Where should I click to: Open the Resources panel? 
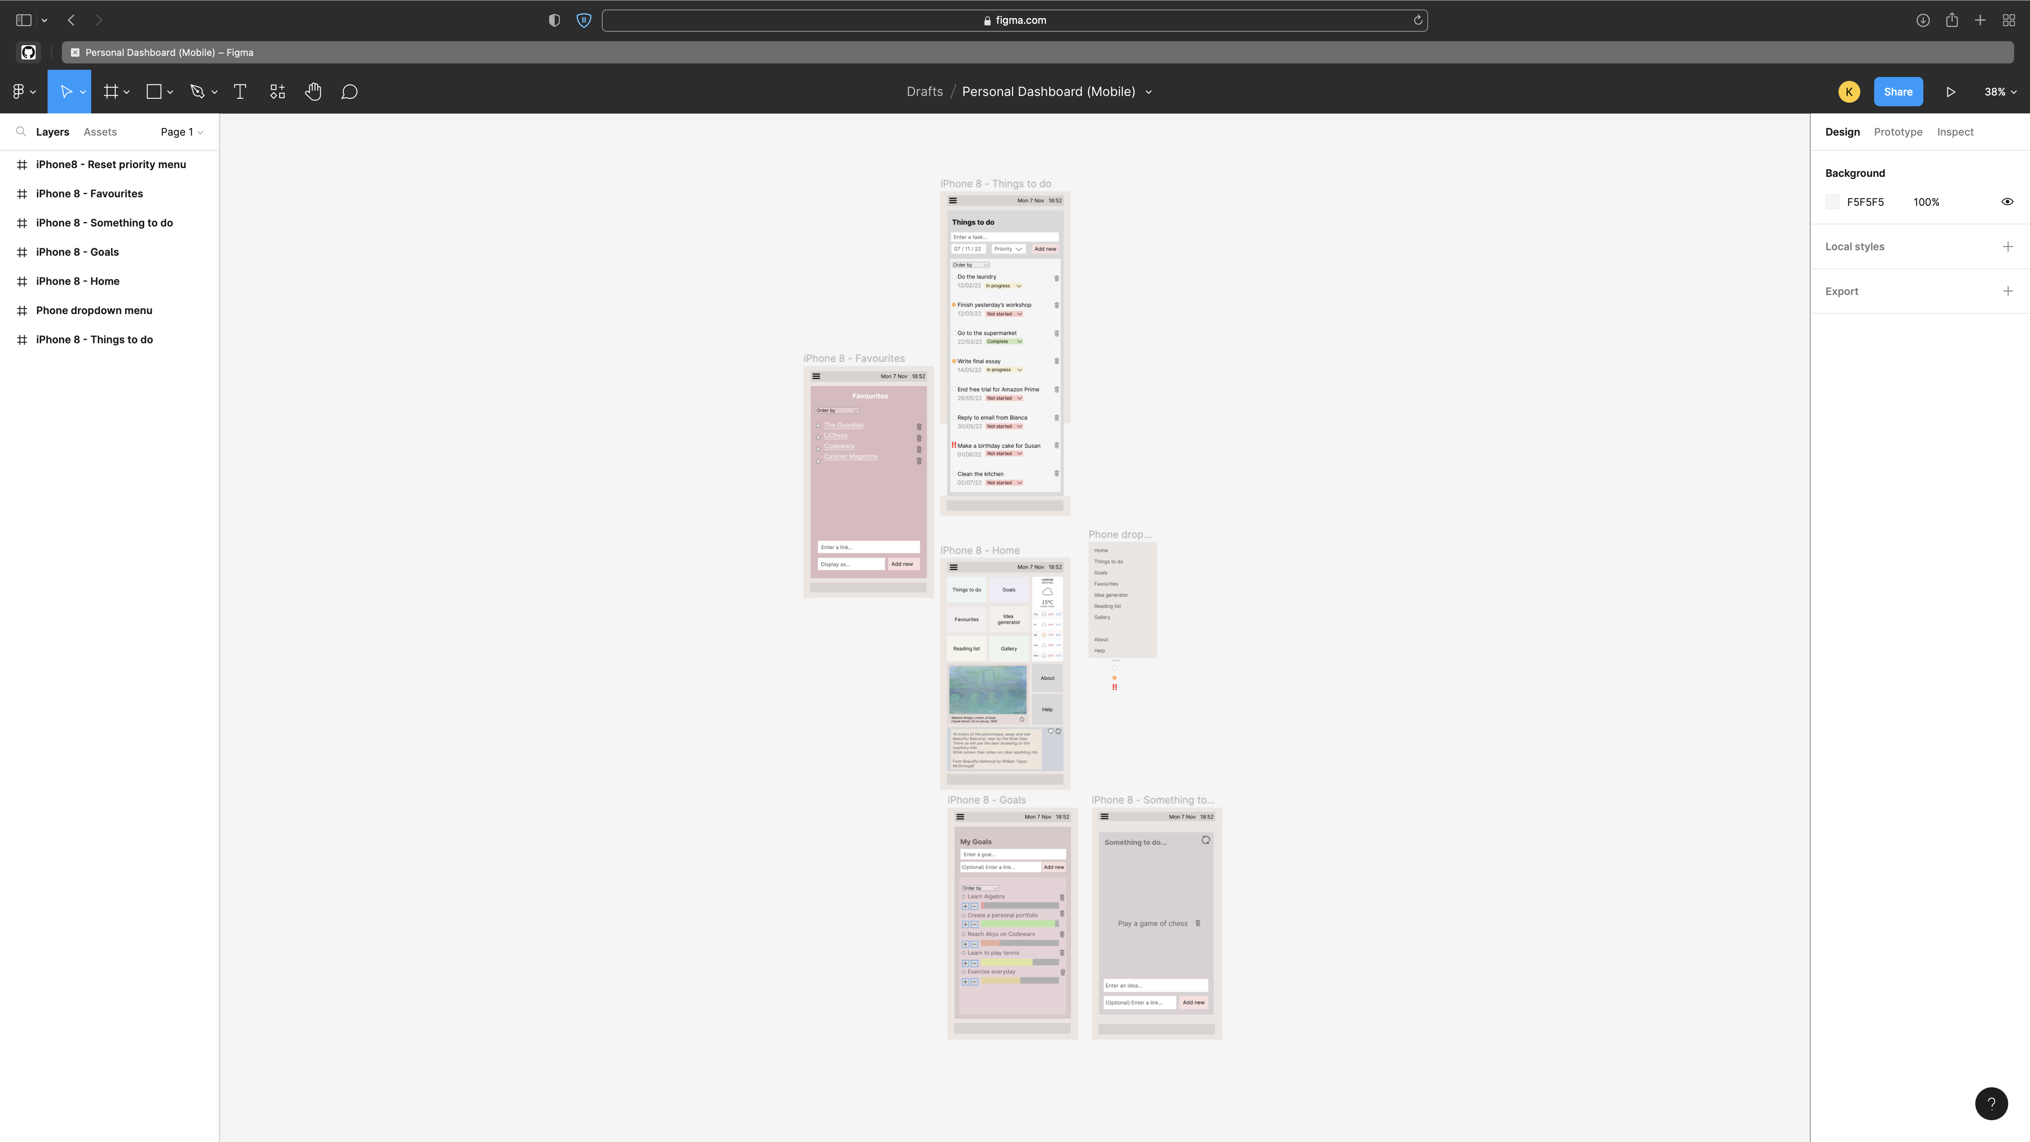(277, 92)
